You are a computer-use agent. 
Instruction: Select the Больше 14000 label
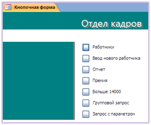point(107,92)
